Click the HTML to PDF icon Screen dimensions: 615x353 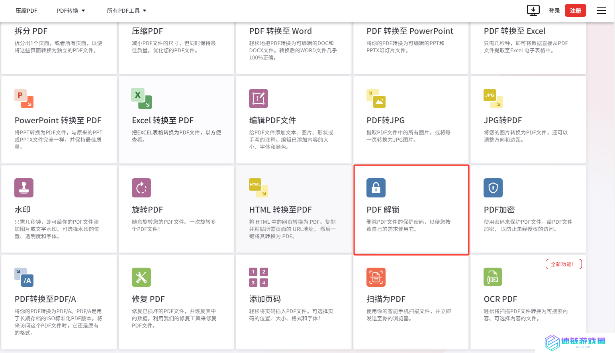tap(259, 188)
